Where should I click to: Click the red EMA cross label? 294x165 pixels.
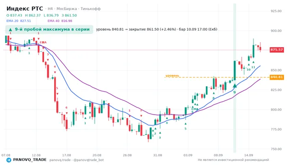pos(43,43)
